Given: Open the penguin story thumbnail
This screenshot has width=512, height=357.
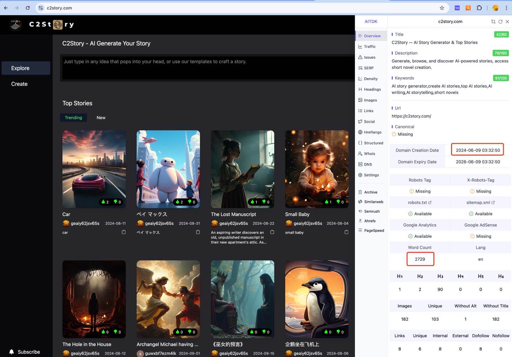Looking at the screenshot, I should point(317,299).
